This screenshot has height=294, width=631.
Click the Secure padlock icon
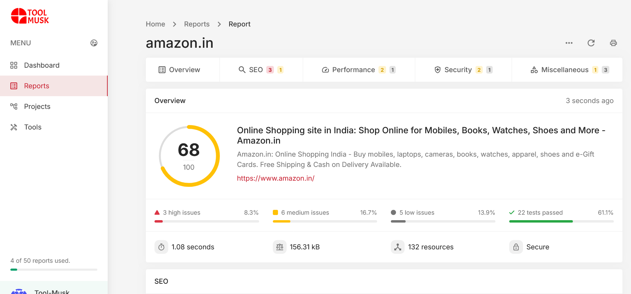click(x=516, y=247)
